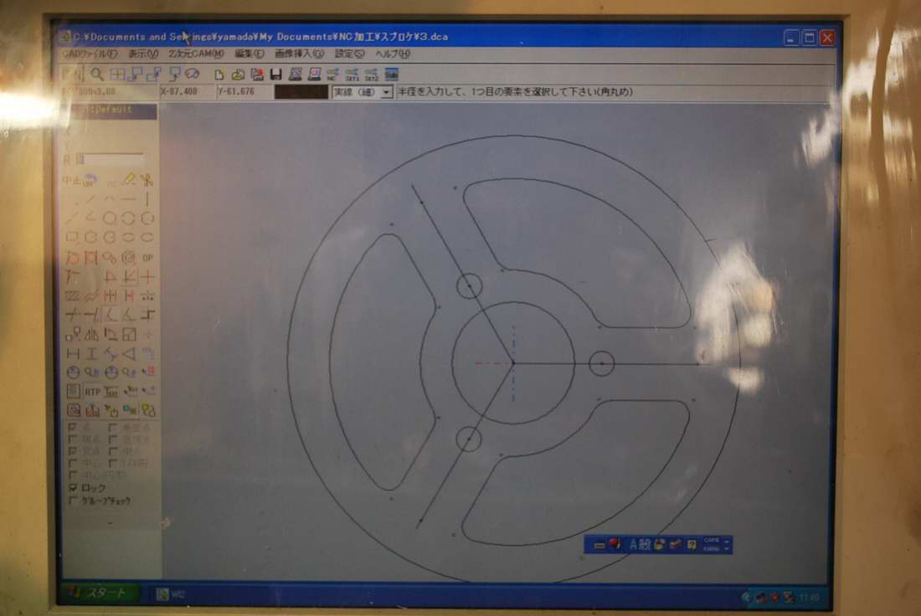
Task: Select the magnifier zoom tool
Action: (97, 74)
